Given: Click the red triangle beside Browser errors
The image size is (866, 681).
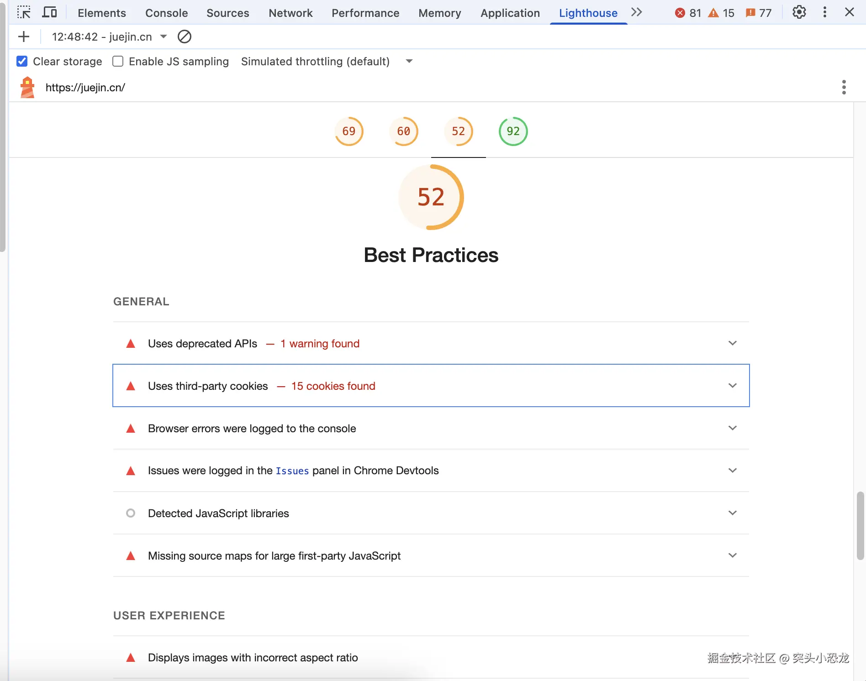Looking at the screenshot, I should point(131,428).
